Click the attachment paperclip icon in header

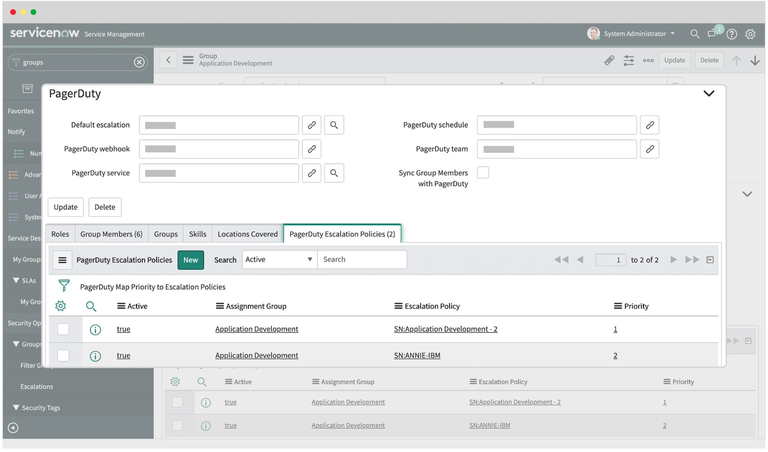click(609, 60)
